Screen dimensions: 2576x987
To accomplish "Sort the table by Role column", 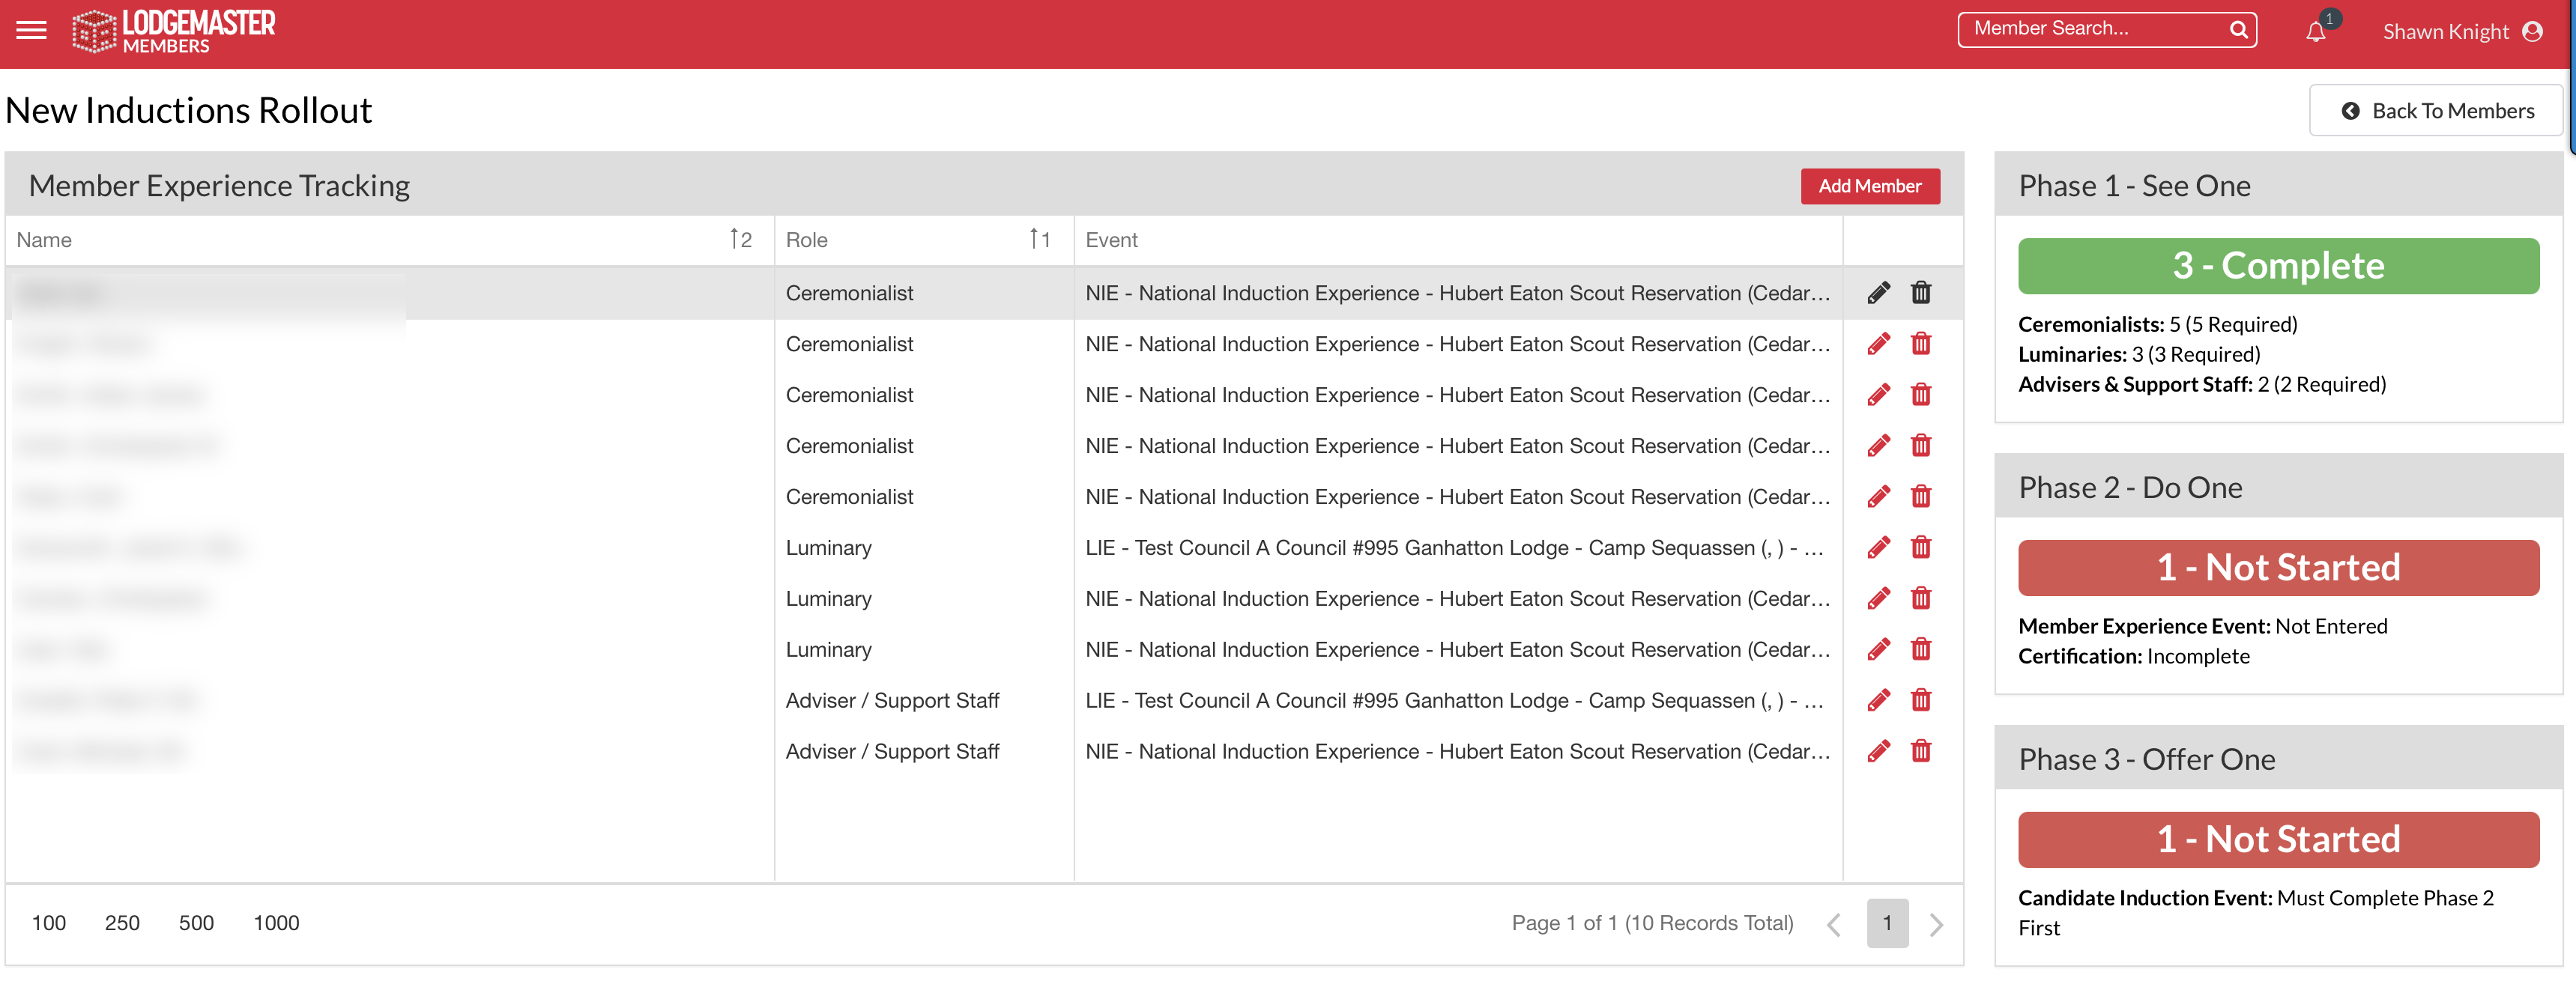I will (x=806, y=240).
